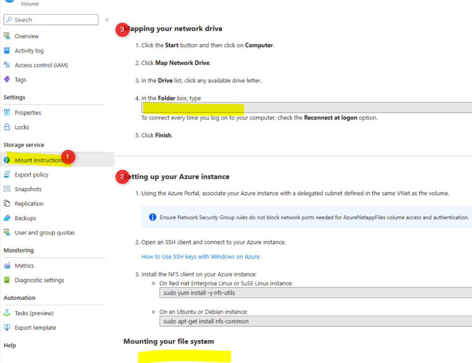The width and height of the screenshot is (472, 363).
Task: Click 'On Red Hat Enterprise Linux' bullet text
Action: tap(226, 283)
